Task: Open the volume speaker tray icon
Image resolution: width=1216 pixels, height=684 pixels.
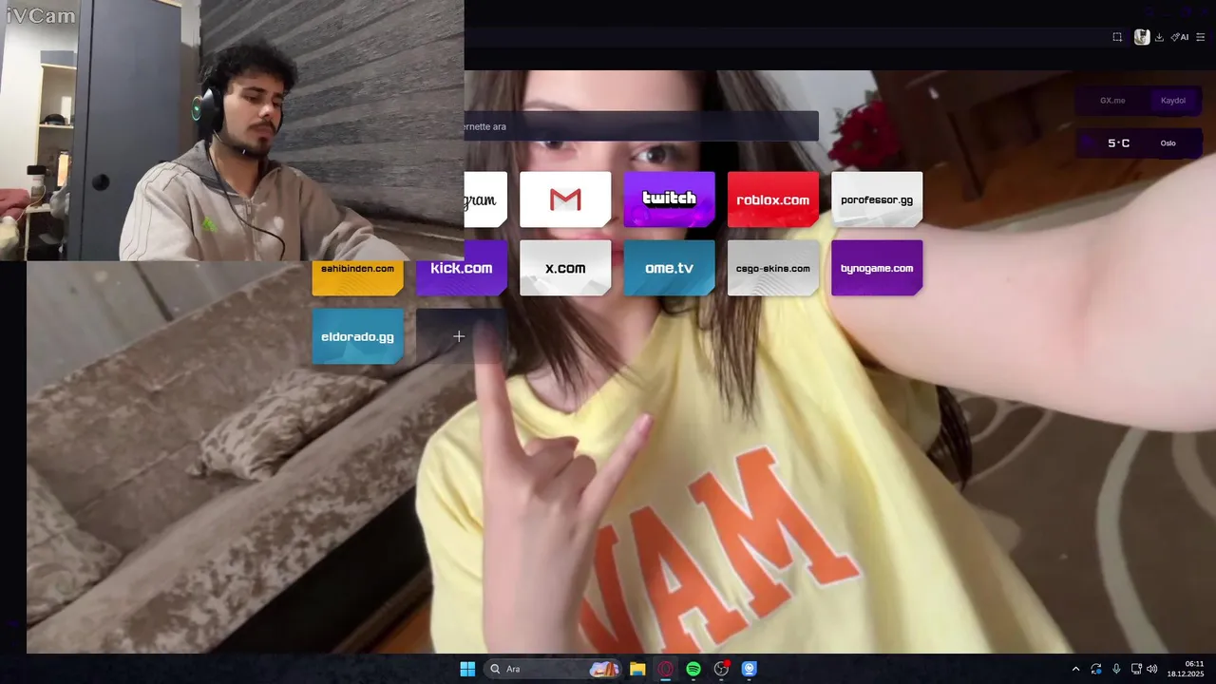Action: point(1152,669)
